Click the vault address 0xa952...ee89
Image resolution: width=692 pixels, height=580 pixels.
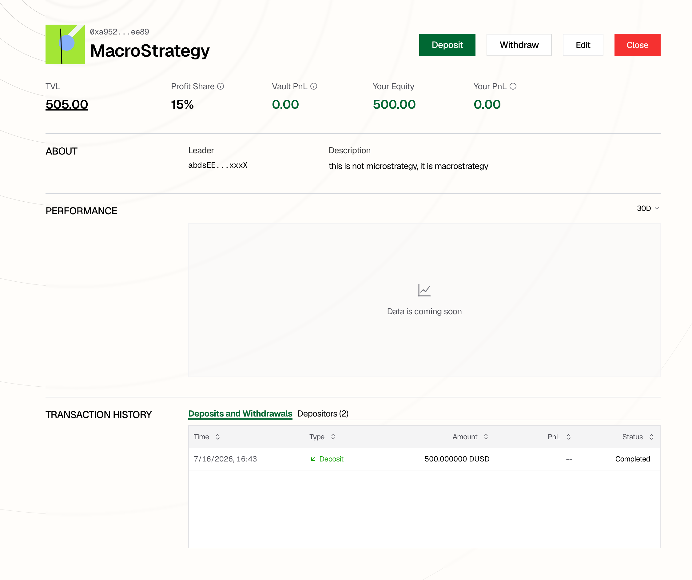(x=119, y=32)
